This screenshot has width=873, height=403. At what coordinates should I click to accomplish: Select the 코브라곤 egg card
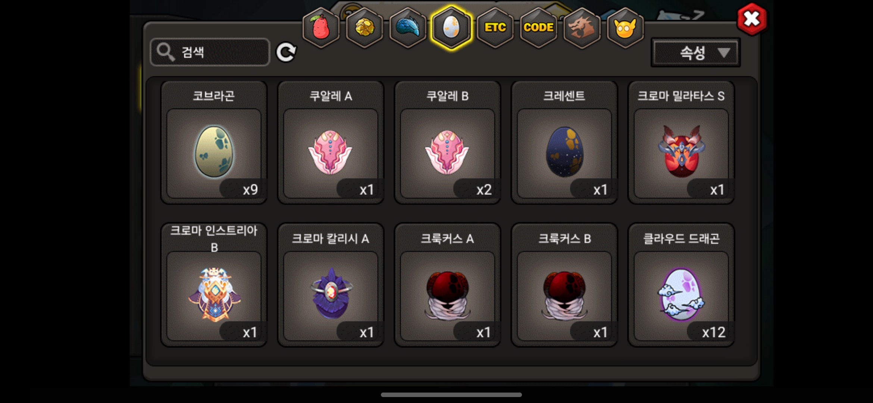(x=214, y=143)
